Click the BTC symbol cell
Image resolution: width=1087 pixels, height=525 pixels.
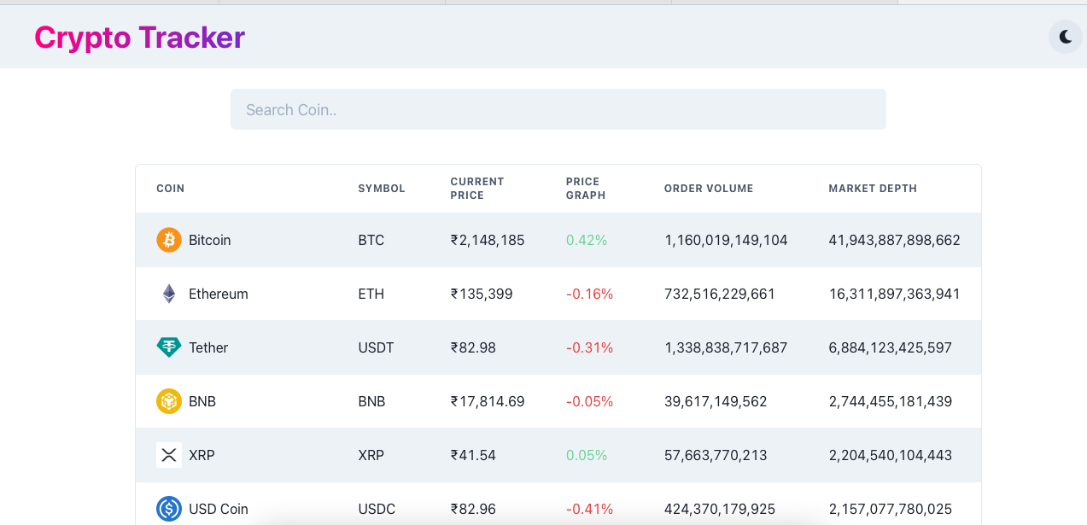tap(371, 240)
